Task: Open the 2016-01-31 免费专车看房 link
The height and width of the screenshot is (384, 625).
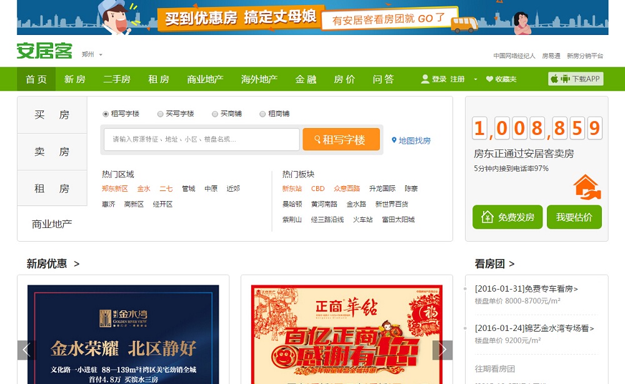Action: click(x=526, y=289)
